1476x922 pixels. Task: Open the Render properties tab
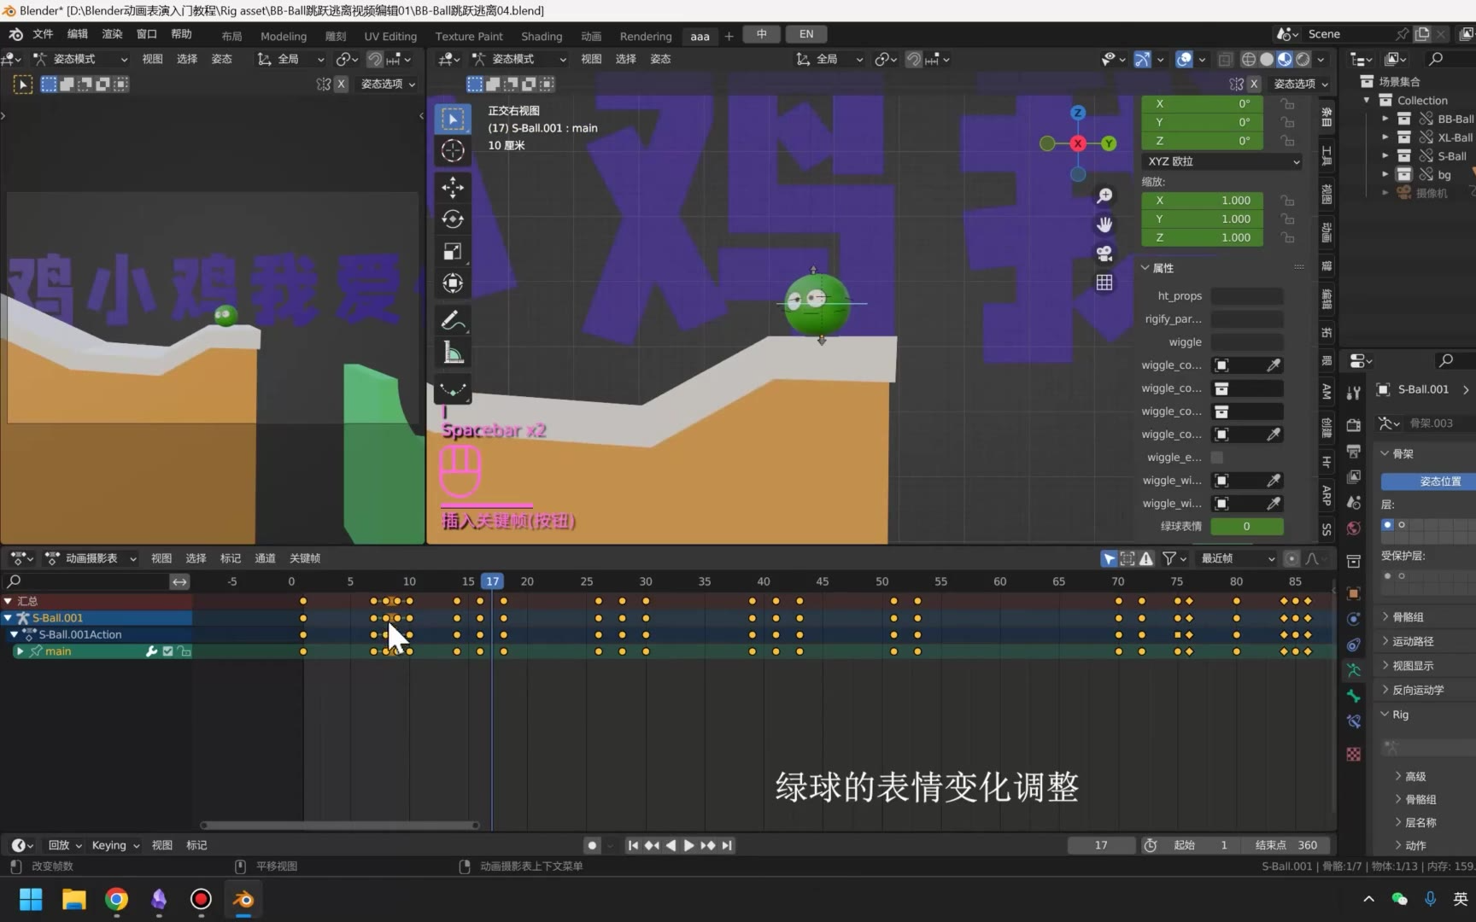coord(1354,425)
